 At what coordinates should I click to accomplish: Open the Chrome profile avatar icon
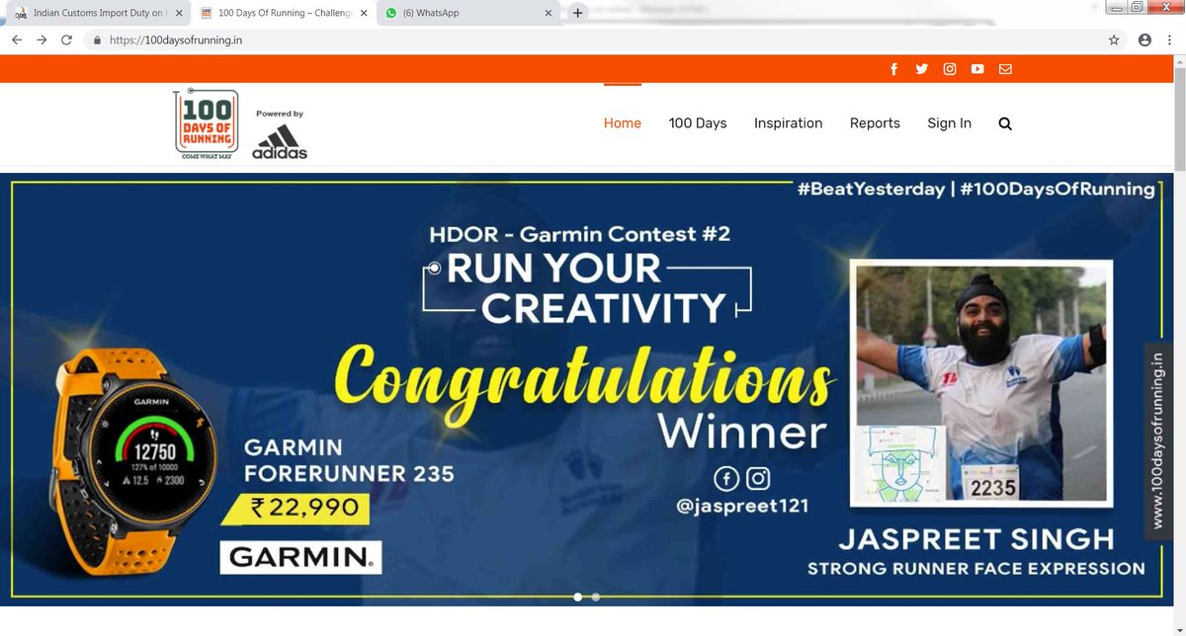[1144, 40]
